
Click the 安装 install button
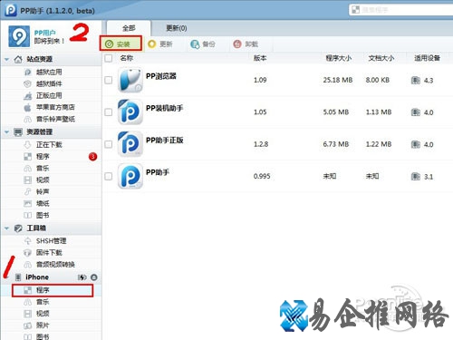120,44
